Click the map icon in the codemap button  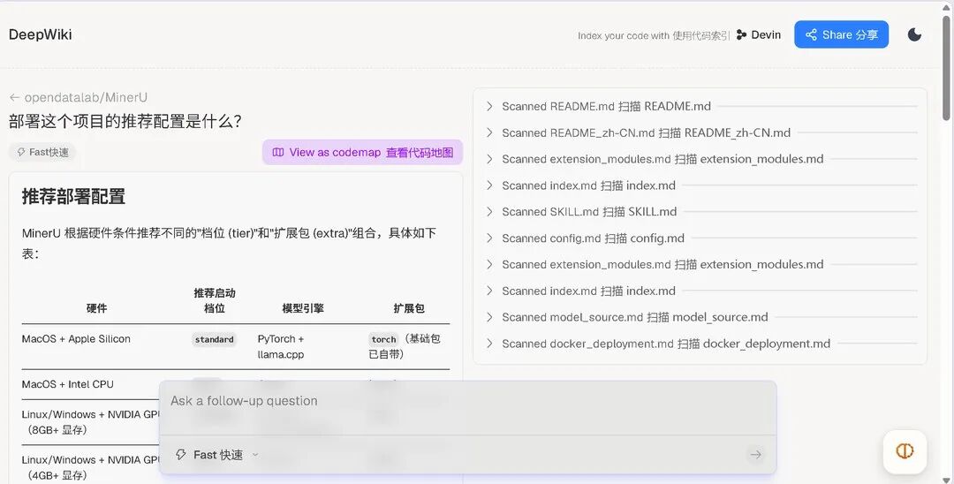click(x=278, y=152)
